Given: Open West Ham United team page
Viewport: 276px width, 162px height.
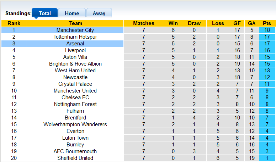Looking at the screenshot, I should click(x=75, y=71).
